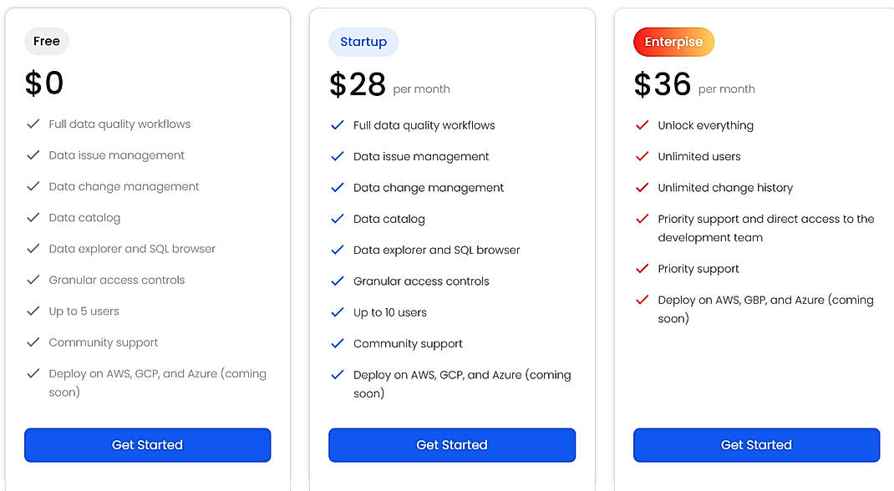Toggle the red checkmark beside Unlimited change history

tap(642, 188)
